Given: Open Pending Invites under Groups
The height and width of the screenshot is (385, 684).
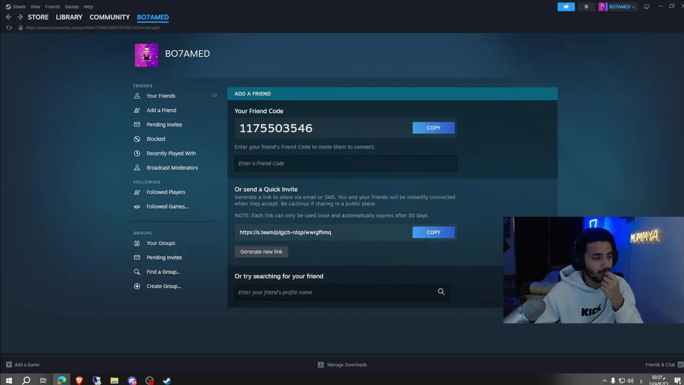Looking at the screenshot, I should click(164, 258).
